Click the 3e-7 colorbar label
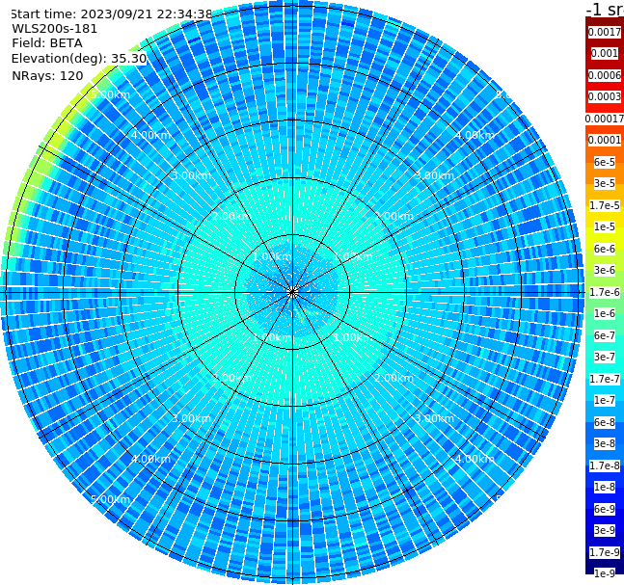 click(x=605, y=357)
